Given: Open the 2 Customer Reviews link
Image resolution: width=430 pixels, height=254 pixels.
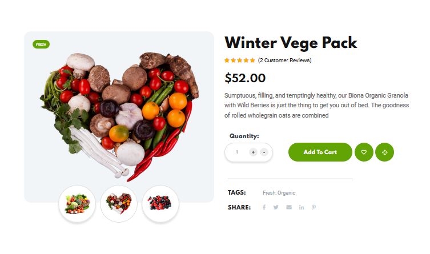Looking at the screenshot, I should (x=284, y=61).
